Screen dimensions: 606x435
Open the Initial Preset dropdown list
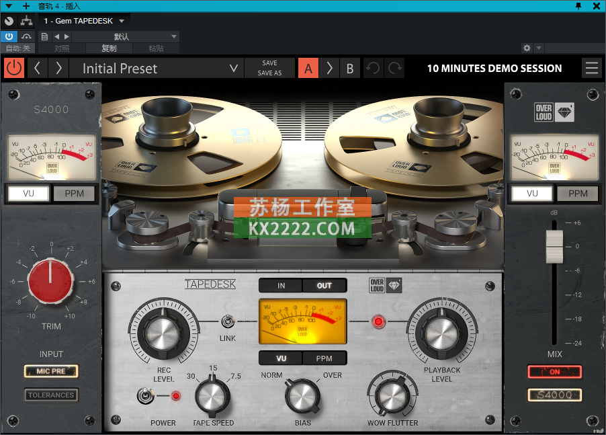tap(157, 68)
